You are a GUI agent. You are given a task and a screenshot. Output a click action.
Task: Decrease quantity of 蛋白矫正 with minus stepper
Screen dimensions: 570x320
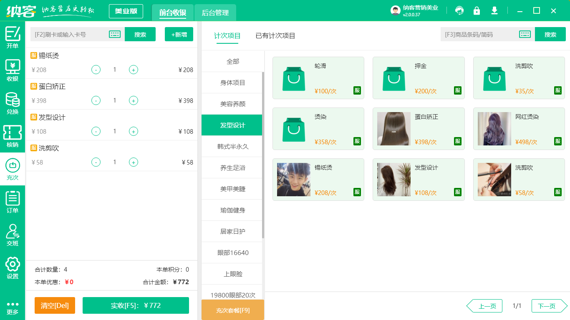[96, 100]
